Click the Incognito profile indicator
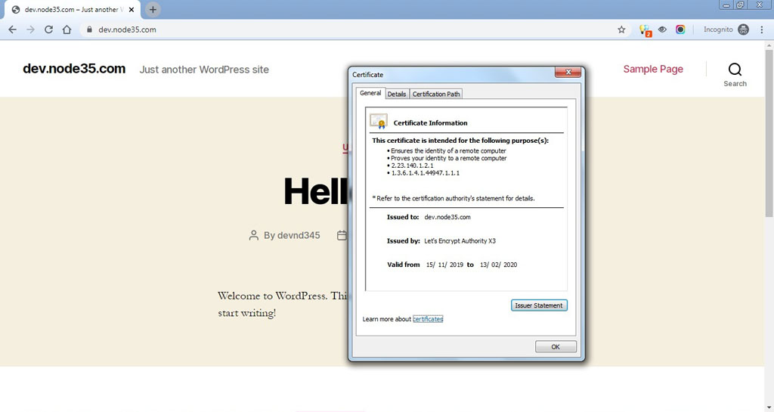The image size is (774, 412). coord(726,29)
